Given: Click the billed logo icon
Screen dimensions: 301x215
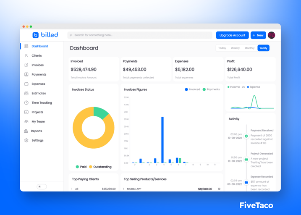Looking at the screenshot, I should pyautogui.click(x=36, y=35).
